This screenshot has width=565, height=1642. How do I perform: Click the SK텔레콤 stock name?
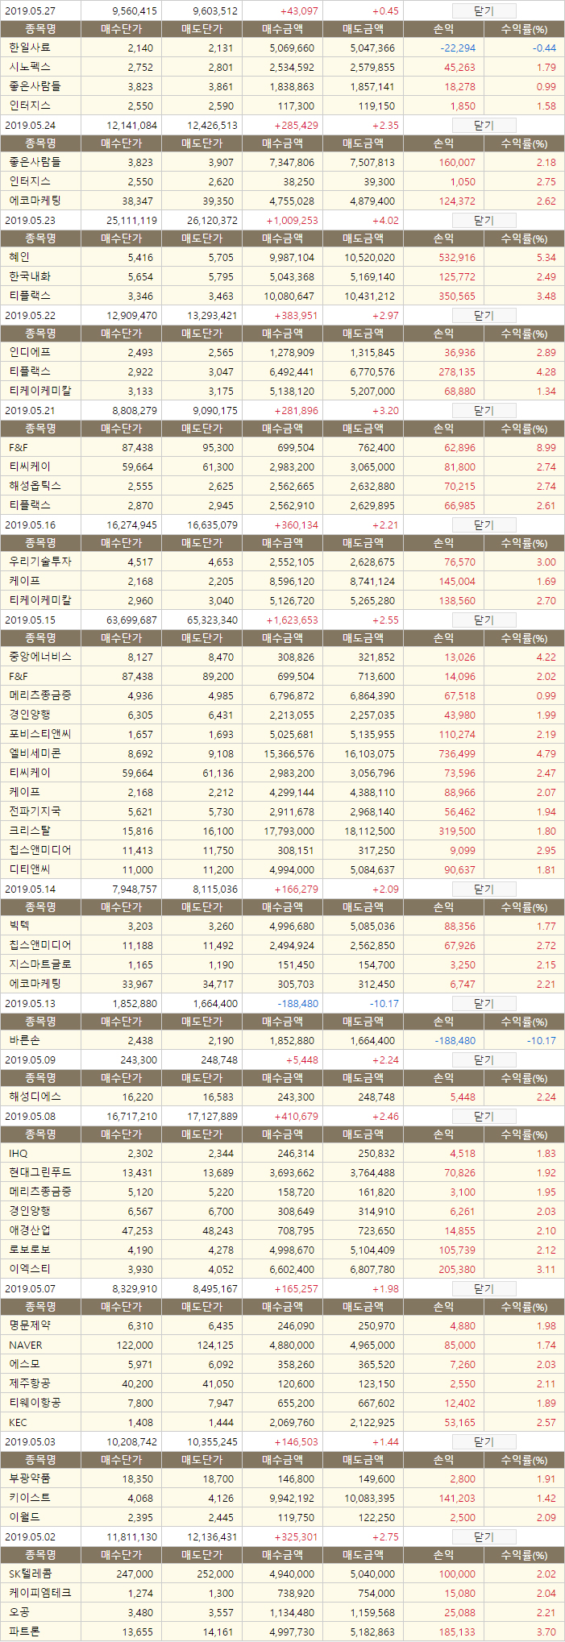(x=29, y=1574)
